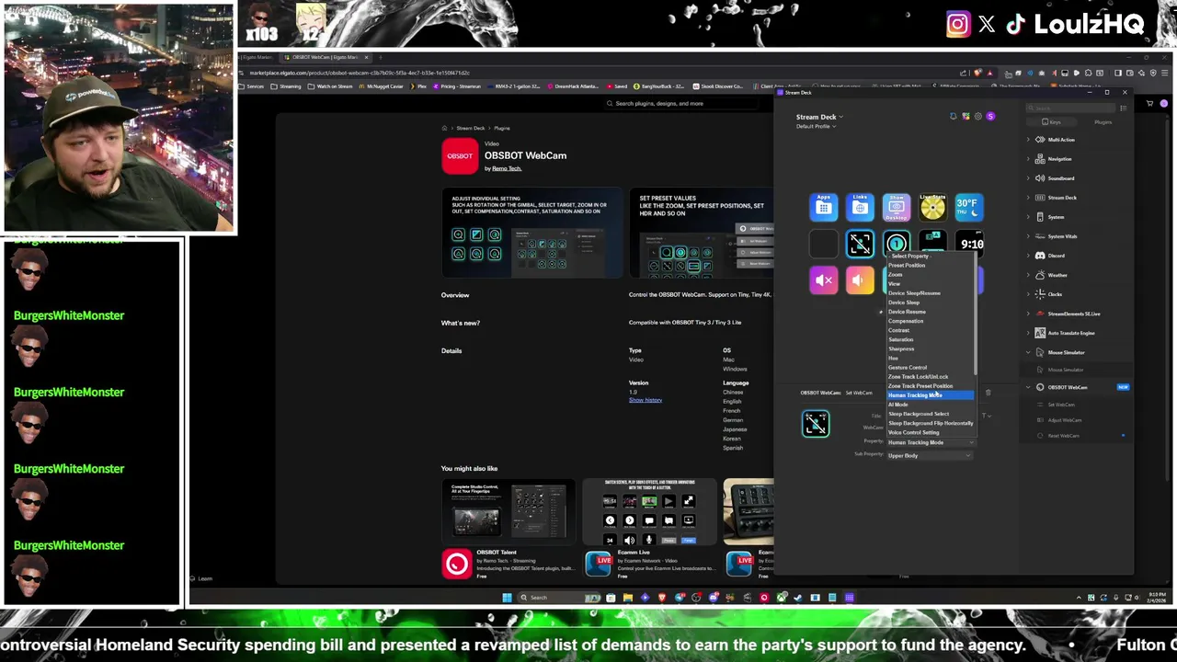
Task: Select the highlighted human tracking key
Action: (x=860, y=244)
